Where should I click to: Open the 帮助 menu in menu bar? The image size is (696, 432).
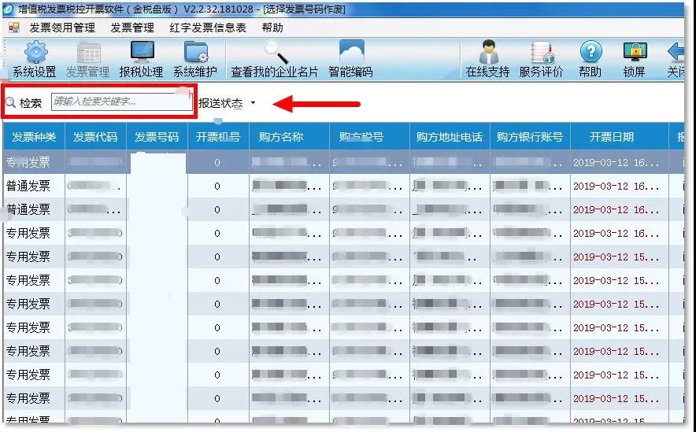pyautogui.click(x=272, y=28)
